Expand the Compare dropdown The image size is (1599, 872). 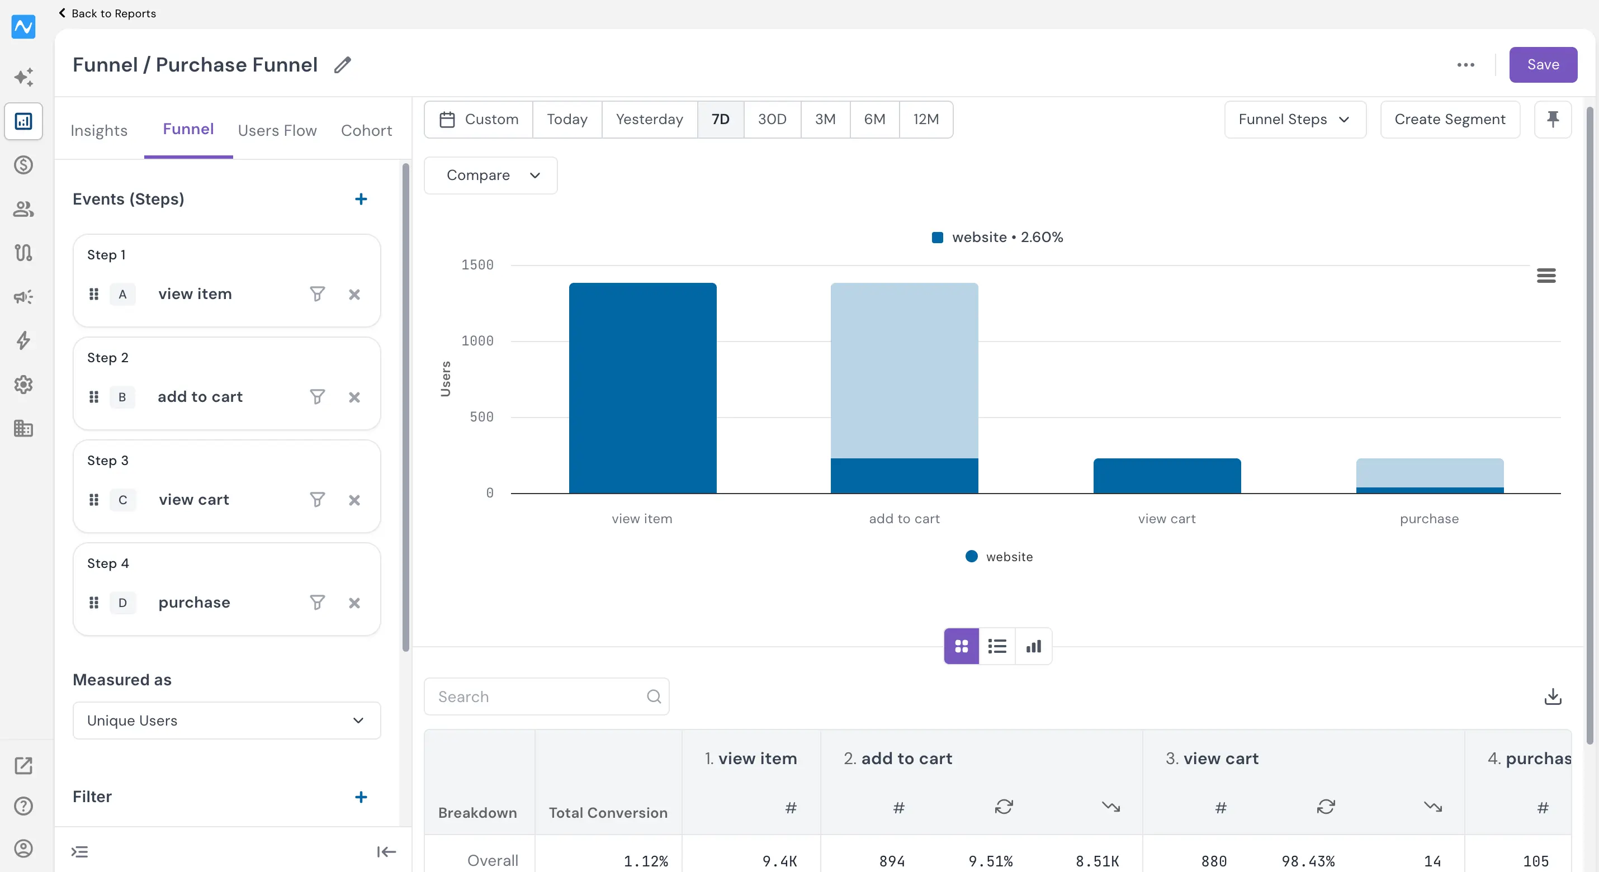[x=490, y=176]
